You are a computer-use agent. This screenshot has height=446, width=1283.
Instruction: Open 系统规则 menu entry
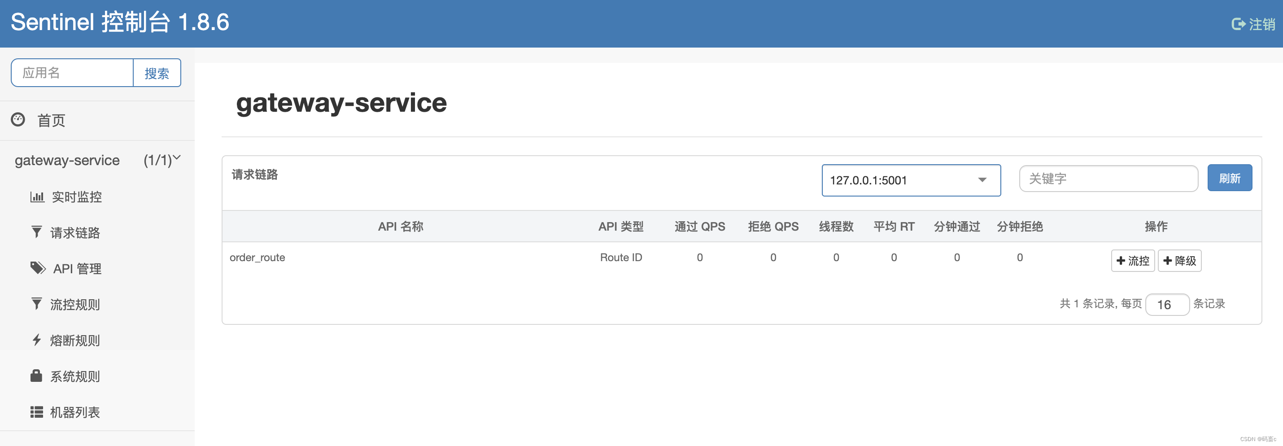75,376
